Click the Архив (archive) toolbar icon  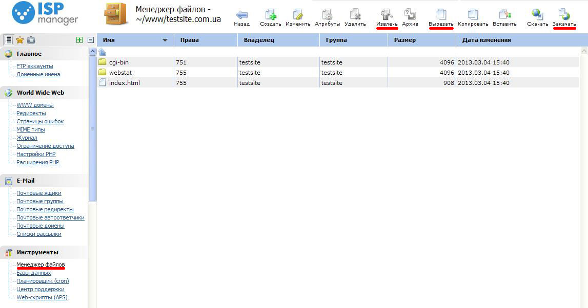(x=410, y=14)
